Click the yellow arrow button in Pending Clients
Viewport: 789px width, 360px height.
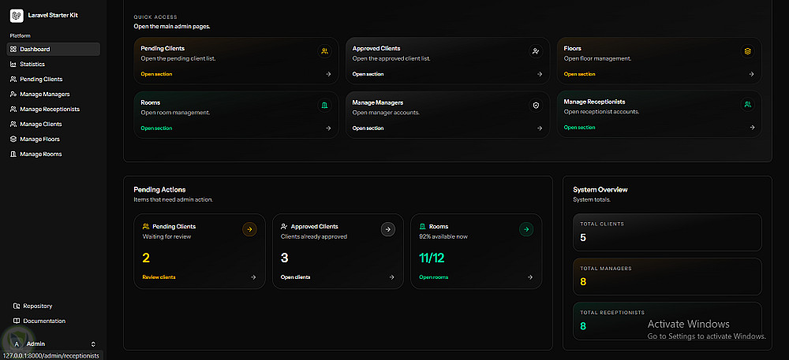click(x=249, y=229)
